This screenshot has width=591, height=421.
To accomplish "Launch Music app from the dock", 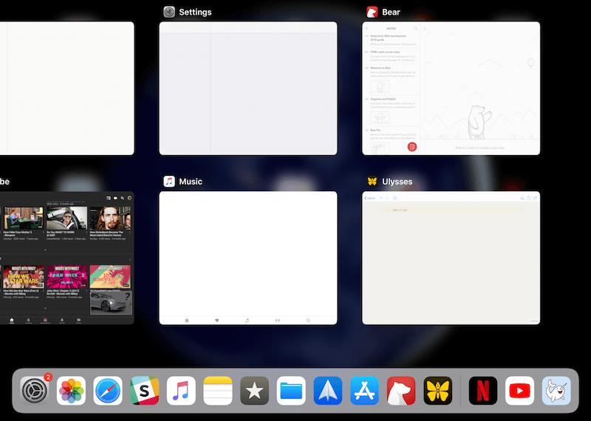I will (x=181, y=391).
